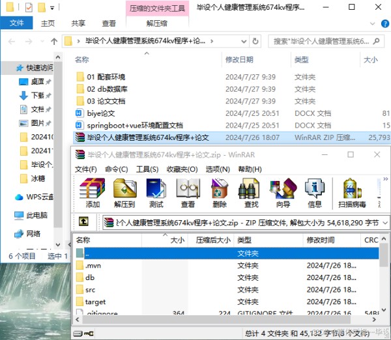Switch to the Explorer 查看 ribbon tab
Image resolution: width=391 pixels, height=340 pixels.
point(109,23)
